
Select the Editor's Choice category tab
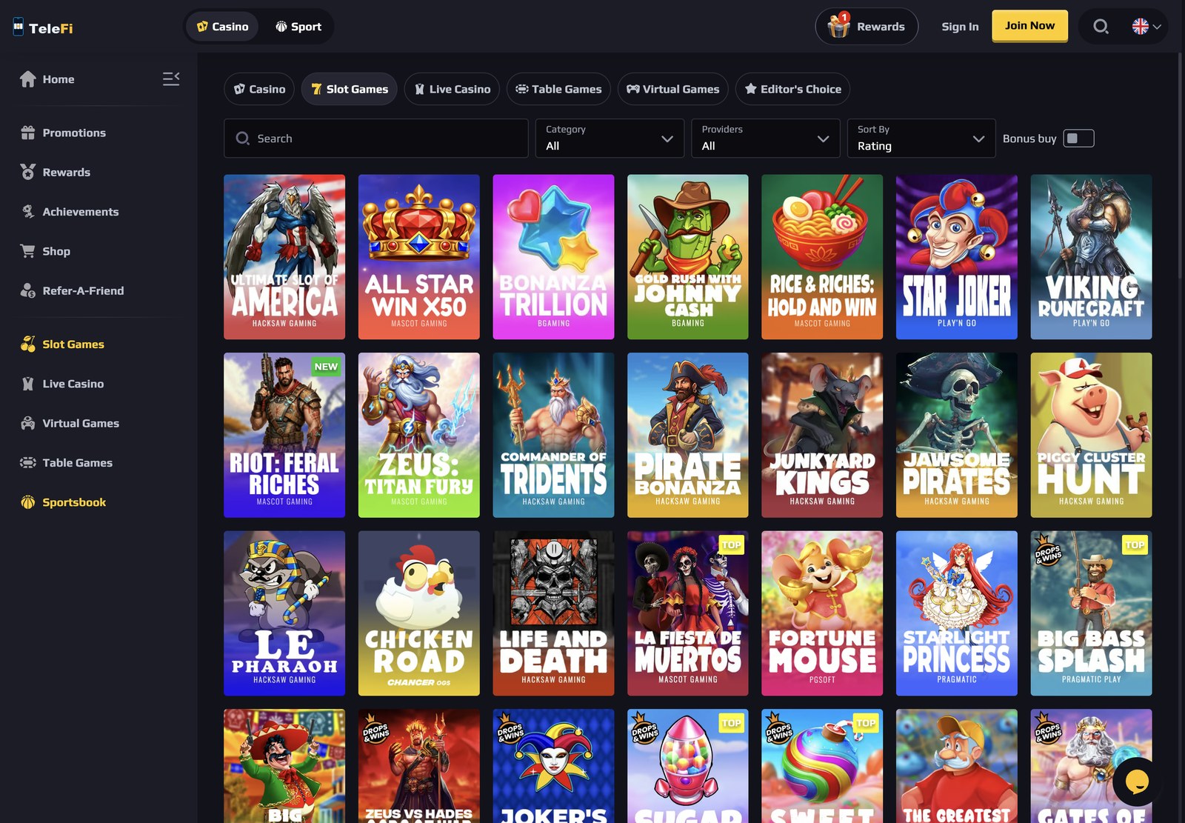pos(792,89)
